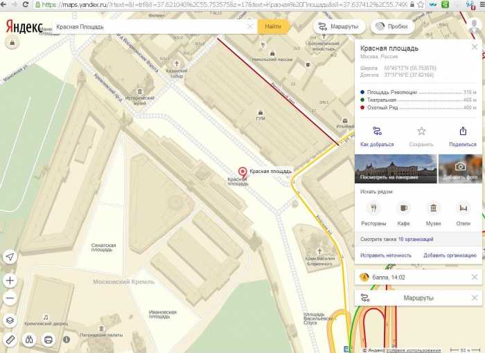Clear the search field with the X
This screenshot has width=485, height=353.
[250, 26]
